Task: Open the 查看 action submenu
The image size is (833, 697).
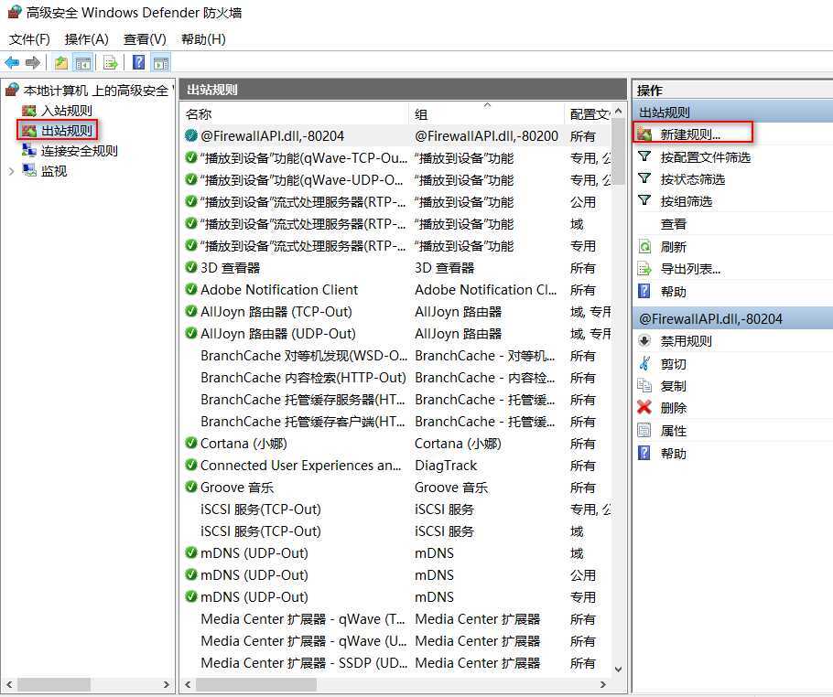Action: (x=673, y=224)
